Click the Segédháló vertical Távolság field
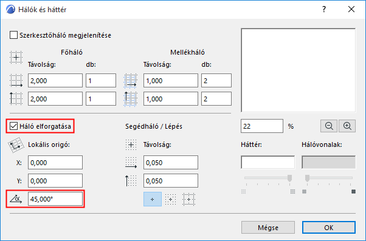366x241 pixels. pyautogui.click(x=171, y=181)
